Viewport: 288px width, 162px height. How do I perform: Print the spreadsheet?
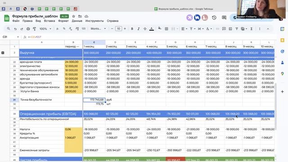[x=28, y=29]
